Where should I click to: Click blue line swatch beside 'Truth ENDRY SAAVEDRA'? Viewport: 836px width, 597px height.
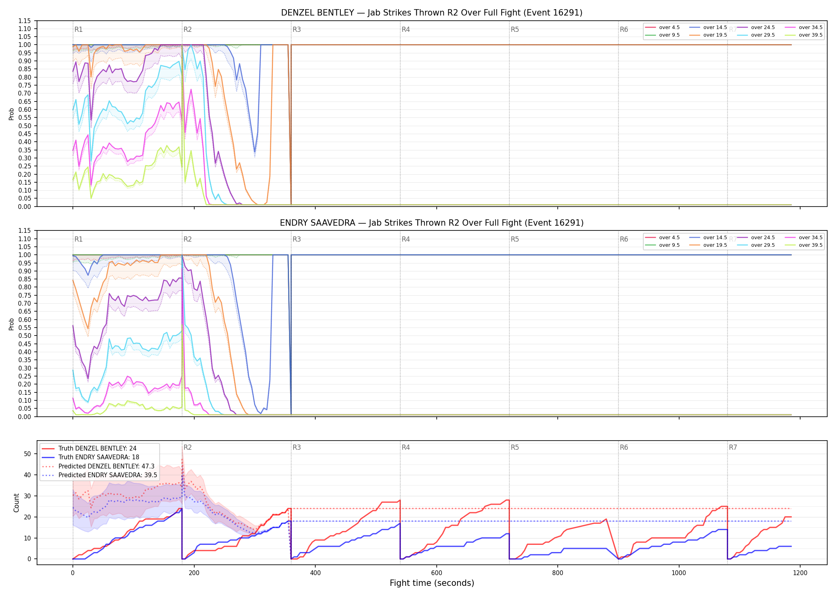(49, 457)
